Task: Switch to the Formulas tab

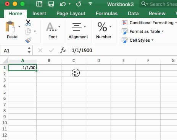Action: pos(106,14)
